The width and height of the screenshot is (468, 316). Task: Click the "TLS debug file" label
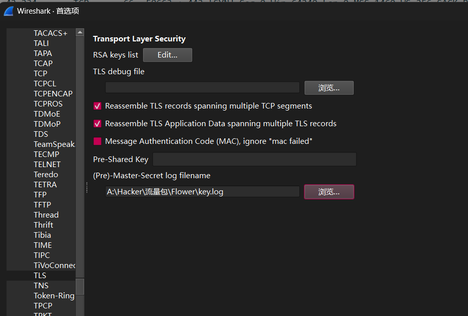[119, 72]
